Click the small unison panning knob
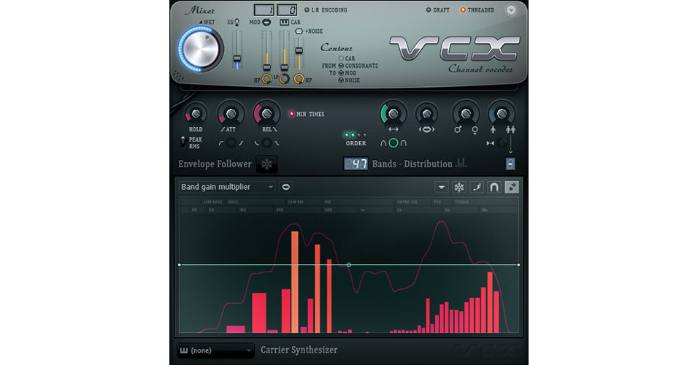Viewport: 695px width, 365px height. coord(502,143)
